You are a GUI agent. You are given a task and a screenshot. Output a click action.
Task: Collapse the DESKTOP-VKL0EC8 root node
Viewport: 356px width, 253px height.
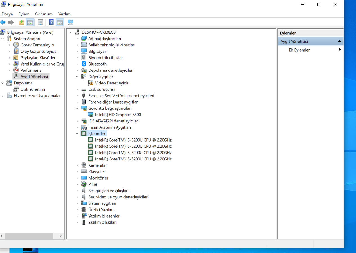click(70, 32)
